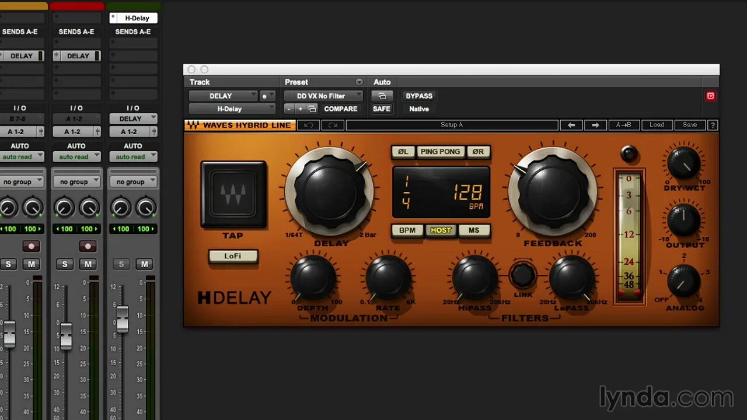Click COMPARE button
Image resolution: width=747 pixels, height=420 pixels.
pyautogui.click(x=341, y=109)
